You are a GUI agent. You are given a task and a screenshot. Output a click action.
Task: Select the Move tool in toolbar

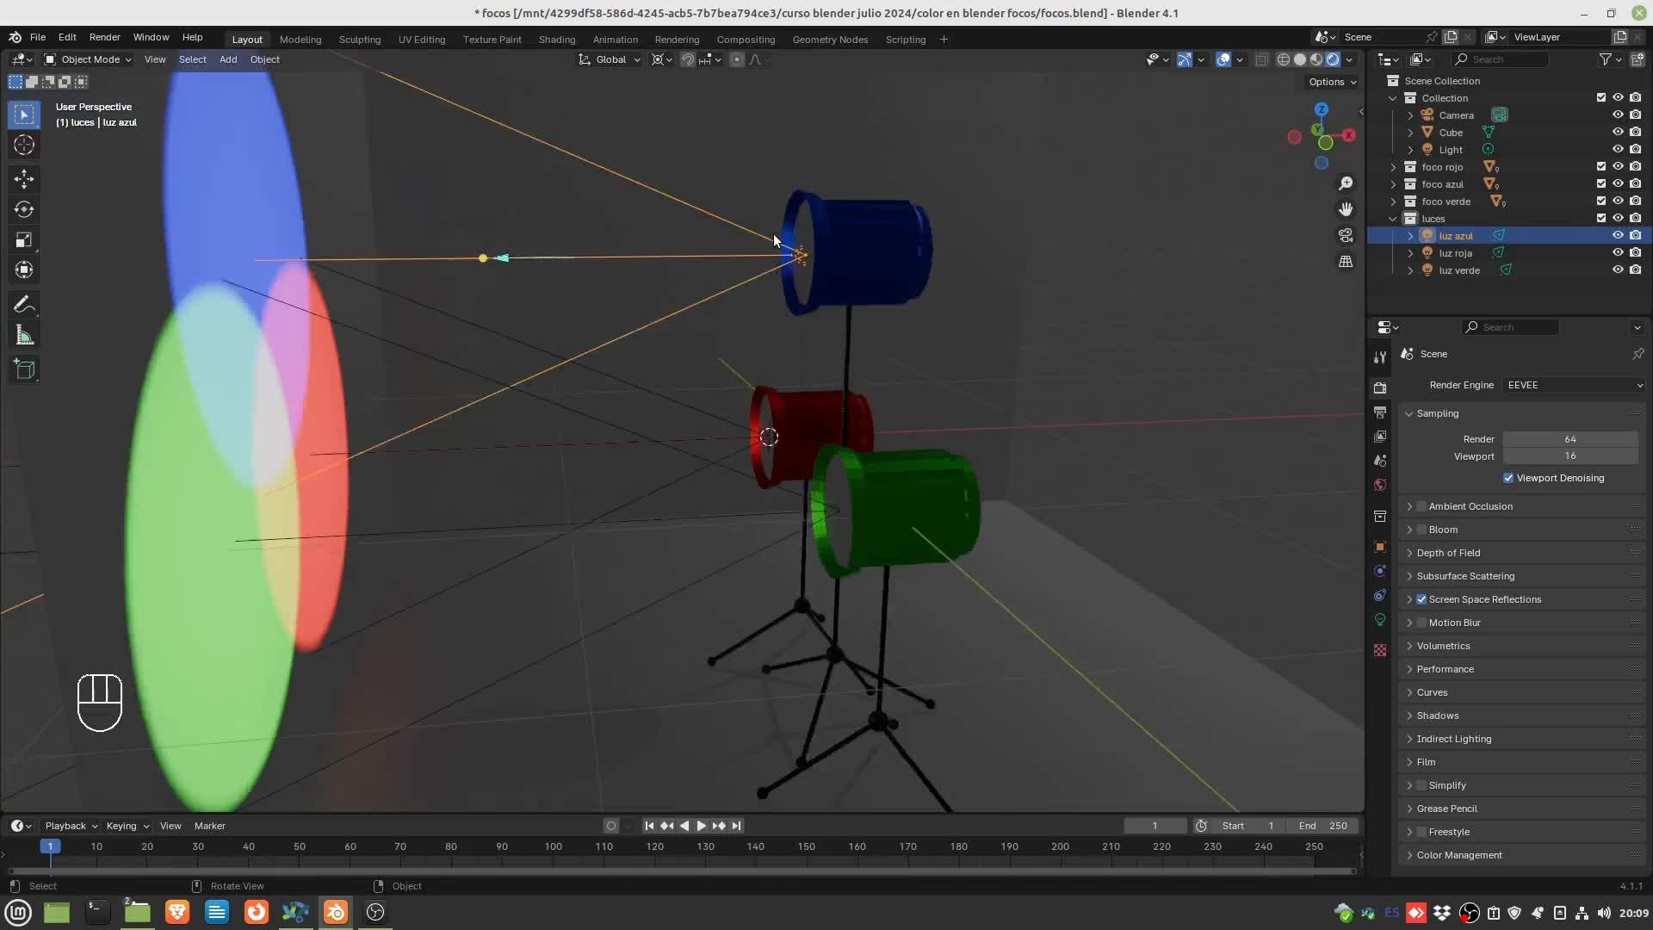tap(24, 178)
